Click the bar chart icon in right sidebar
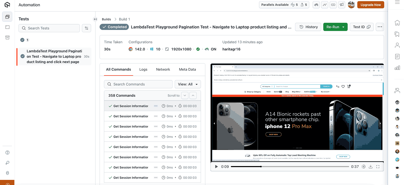This screenshot has height=185, width=404. click(397, 68)
